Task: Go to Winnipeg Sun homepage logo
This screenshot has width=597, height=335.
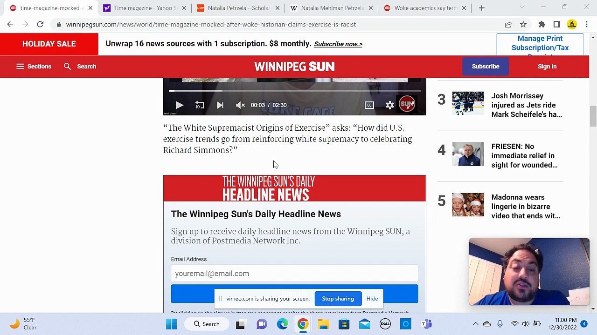Action: tap(294, 67)
